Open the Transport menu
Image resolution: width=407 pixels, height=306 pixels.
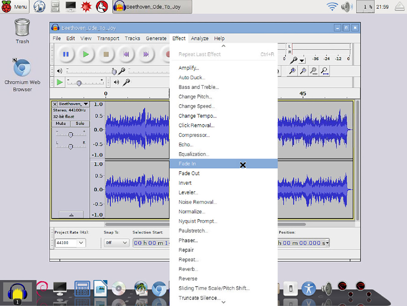[108, 38]
